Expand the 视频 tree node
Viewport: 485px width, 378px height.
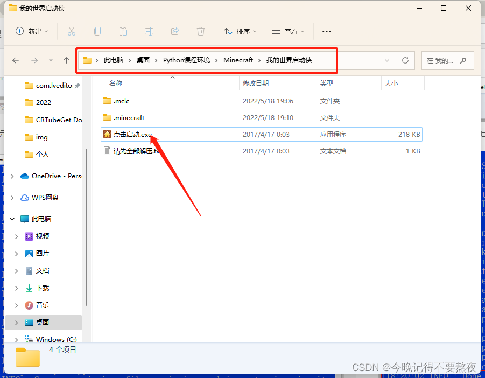tap(16, 236)
